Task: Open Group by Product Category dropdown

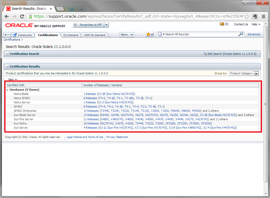Action: click(x=244, y=73)
